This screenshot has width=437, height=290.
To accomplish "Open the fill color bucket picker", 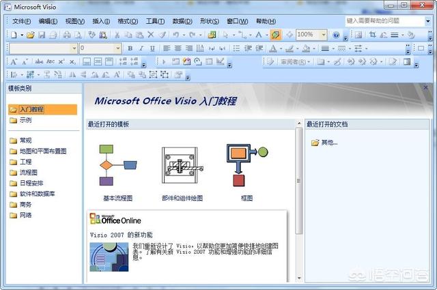I will coord(306,48).
